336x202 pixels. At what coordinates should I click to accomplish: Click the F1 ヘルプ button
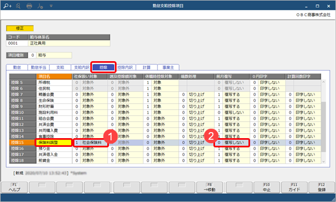click(14, 187)
